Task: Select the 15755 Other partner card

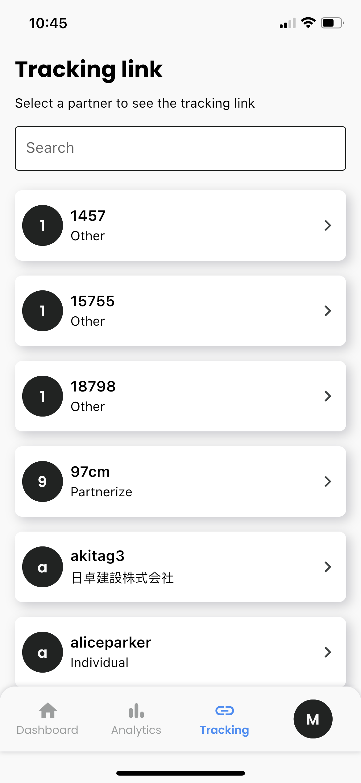Action: click(x=180, y=311)
